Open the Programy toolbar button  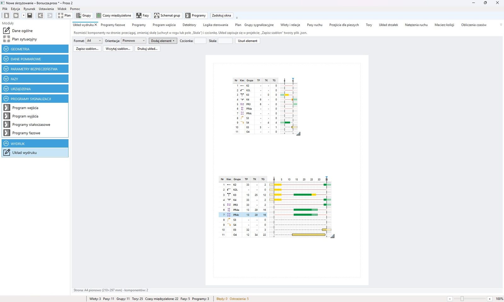click(196, 15)
